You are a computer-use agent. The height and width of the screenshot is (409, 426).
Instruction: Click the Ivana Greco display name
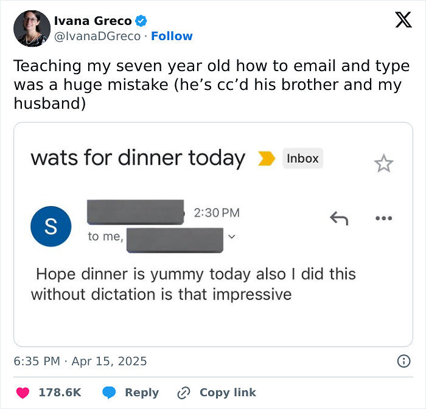coord(93,21)
